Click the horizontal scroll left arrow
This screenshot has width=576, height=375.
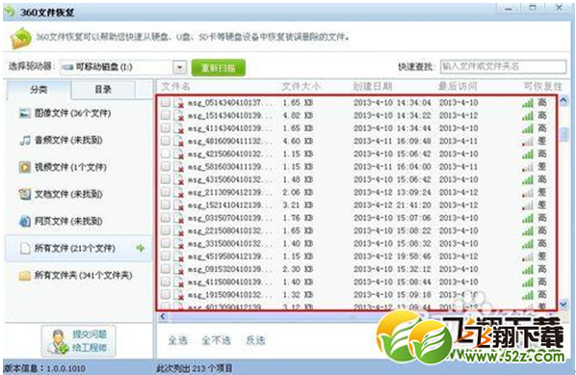click(x=163, y=316)
